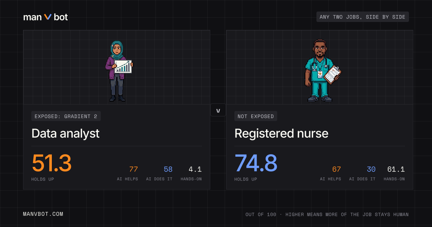Click the nurse AI does it value 30
The image size is (432, 227).
point(371,169)
